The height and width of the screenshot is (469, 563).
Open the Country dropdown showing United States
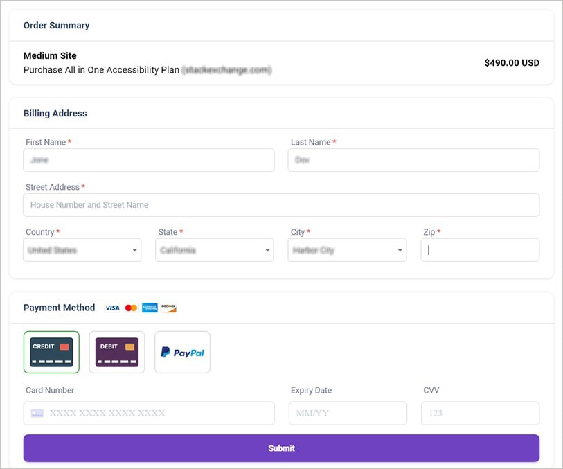82,249
